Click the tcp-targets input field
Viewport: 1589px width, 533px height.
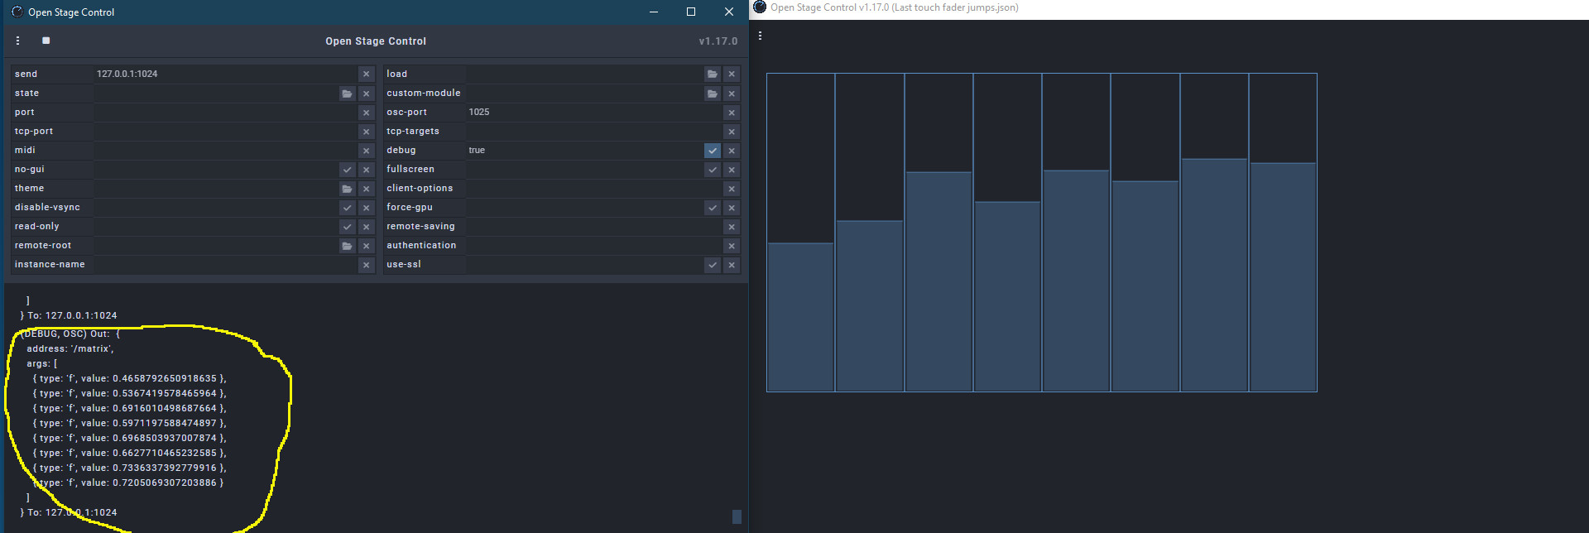click(594, 132)
